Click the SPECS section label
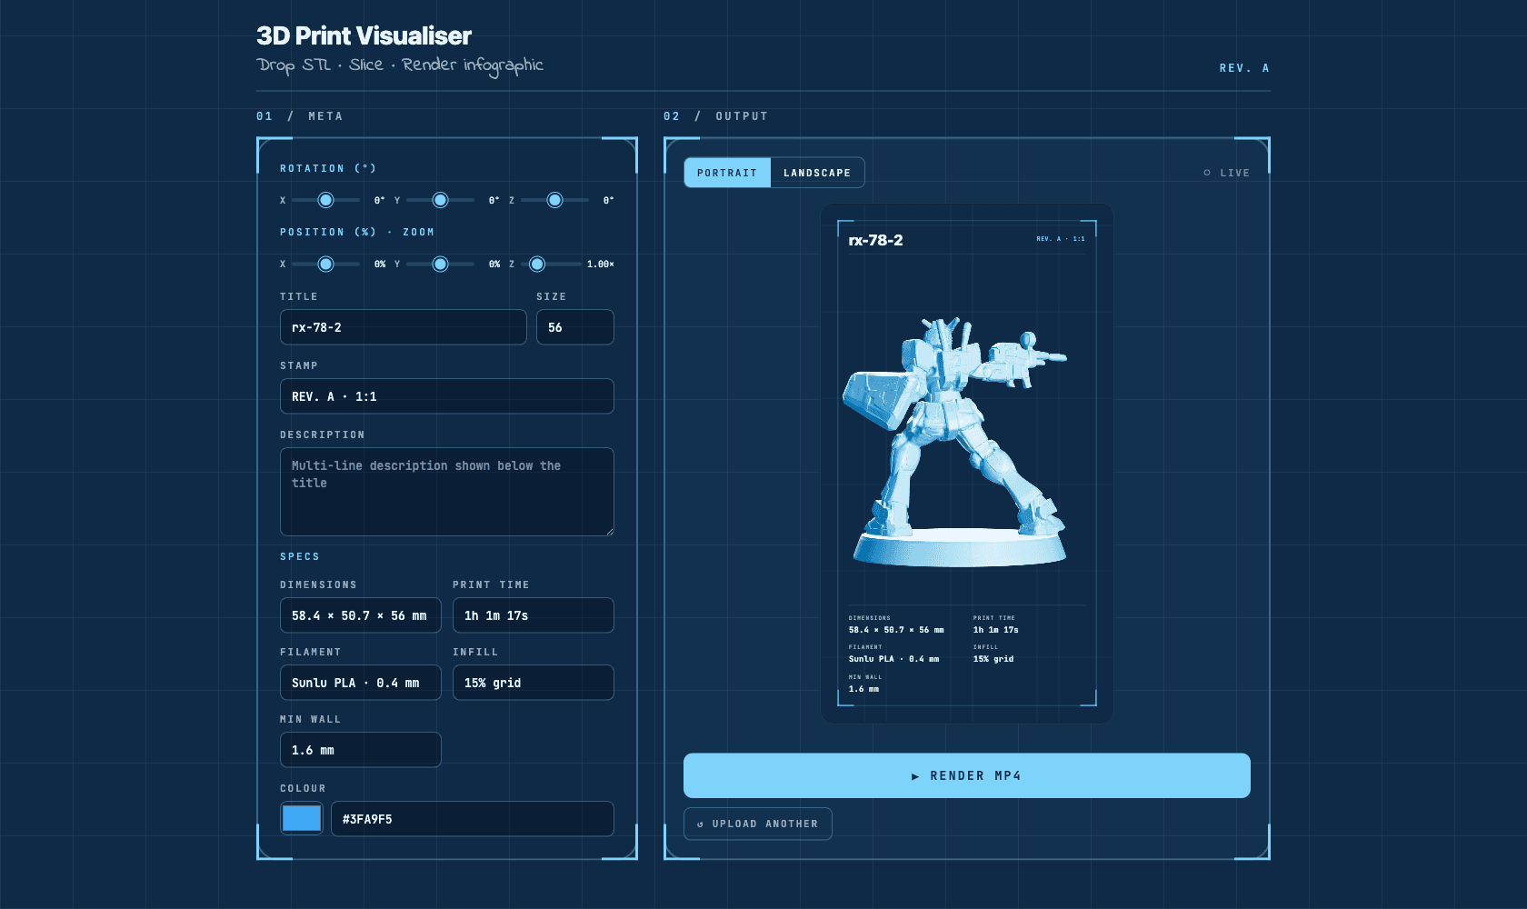 click(x=300, y=556)
